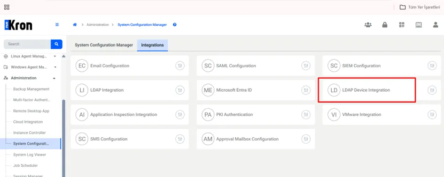Click the VI circle badge of VMware Integration
The width and height of the screenshot is (444, 177).
[x=334, y=115]
